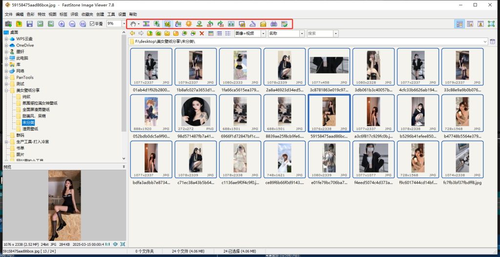The image size is (500, 257).
Task: Click the 1:1 button below preview
Action: [108, 244]
